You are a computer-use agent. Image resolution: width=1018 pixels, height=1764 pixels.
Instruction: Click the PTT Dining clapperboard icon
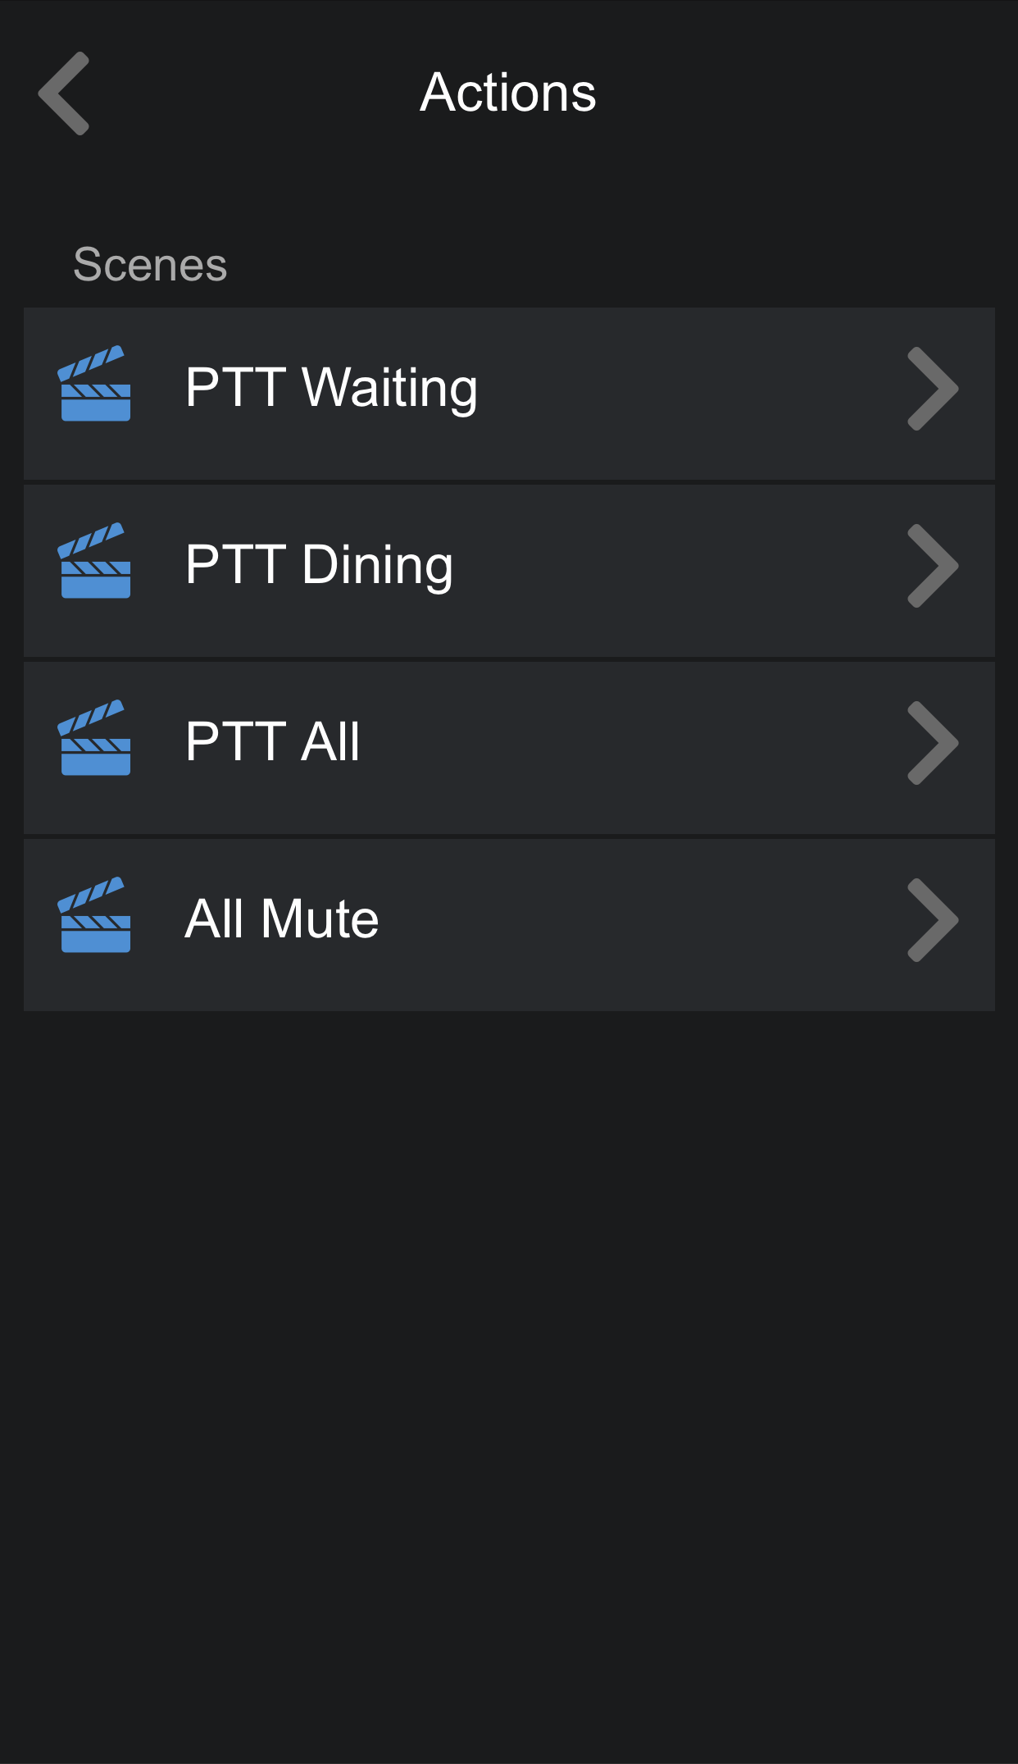[x=94, y=561]
